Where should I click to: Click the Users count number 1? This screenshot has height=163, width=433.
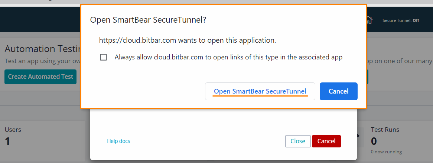point(7,141)
